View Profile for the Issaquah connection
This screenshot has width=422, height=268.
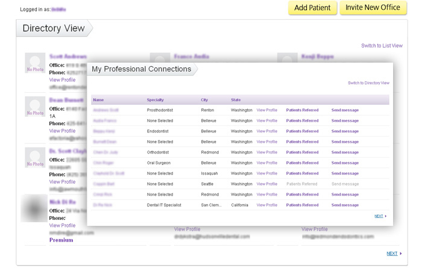click(x=266, y=173)
